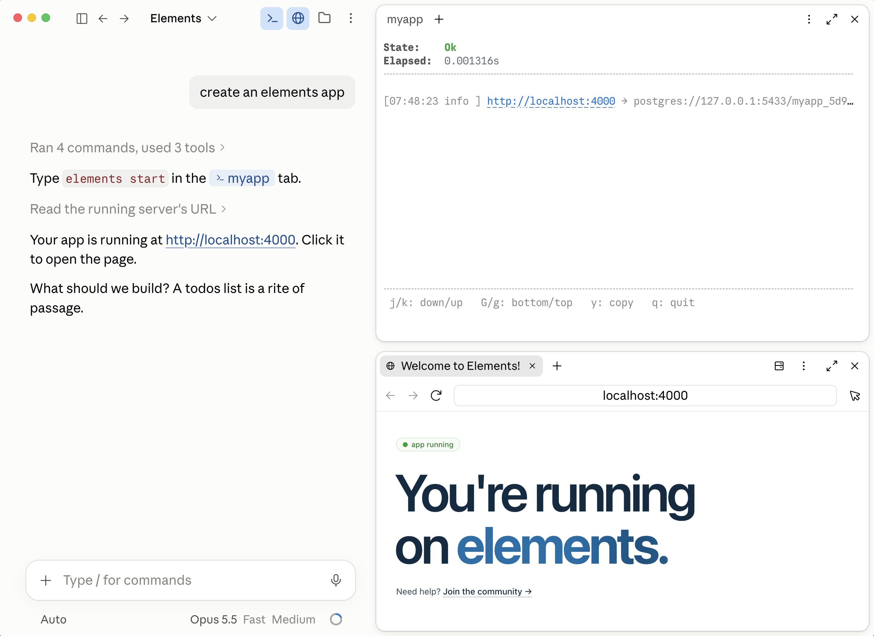This screenshot has height=636, width=874.
Task: Toggle the browser globe panel button
Action: tap(298, 18)
